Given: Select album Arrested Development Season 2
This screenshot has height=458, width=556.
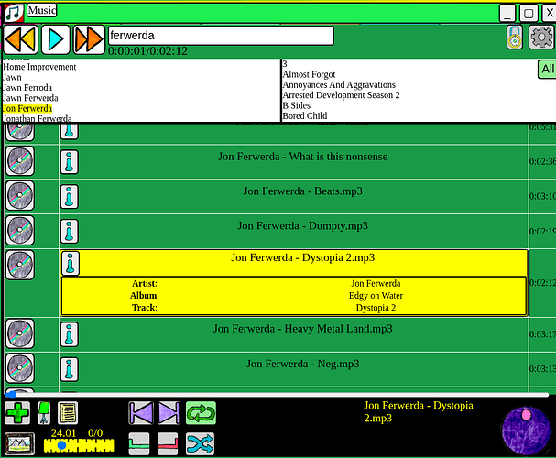Looking at the screenshot, I should [x=341, y=95].
